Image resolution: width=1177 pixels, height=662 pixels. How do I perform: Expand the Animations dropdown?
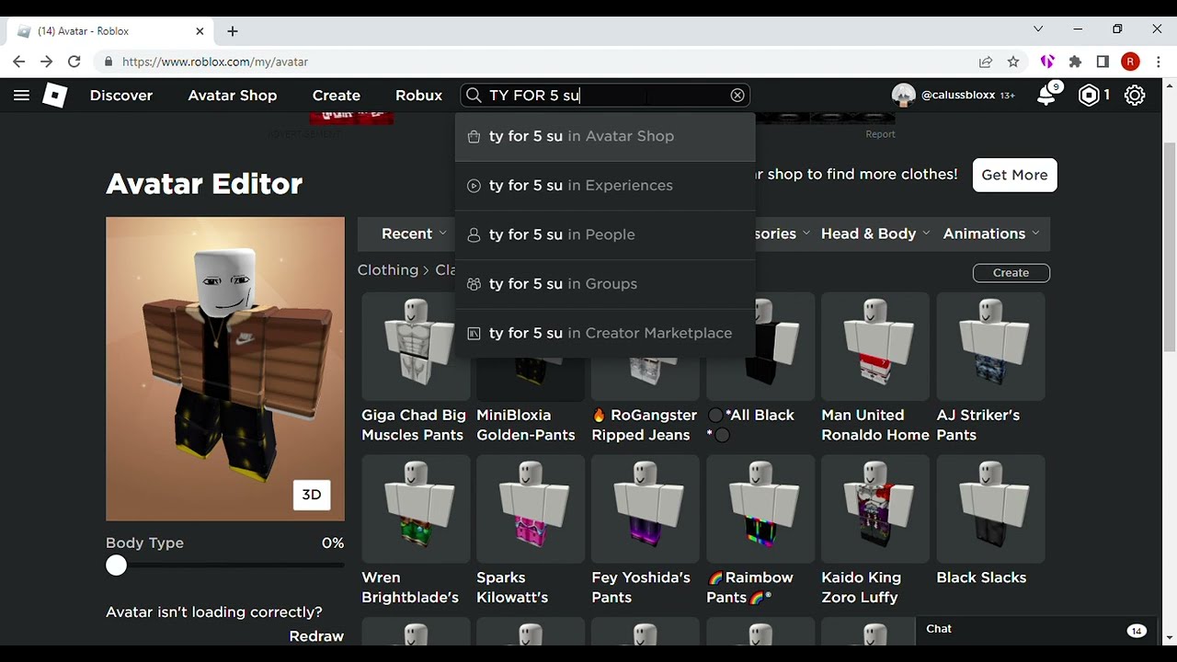tap(991, 234)
